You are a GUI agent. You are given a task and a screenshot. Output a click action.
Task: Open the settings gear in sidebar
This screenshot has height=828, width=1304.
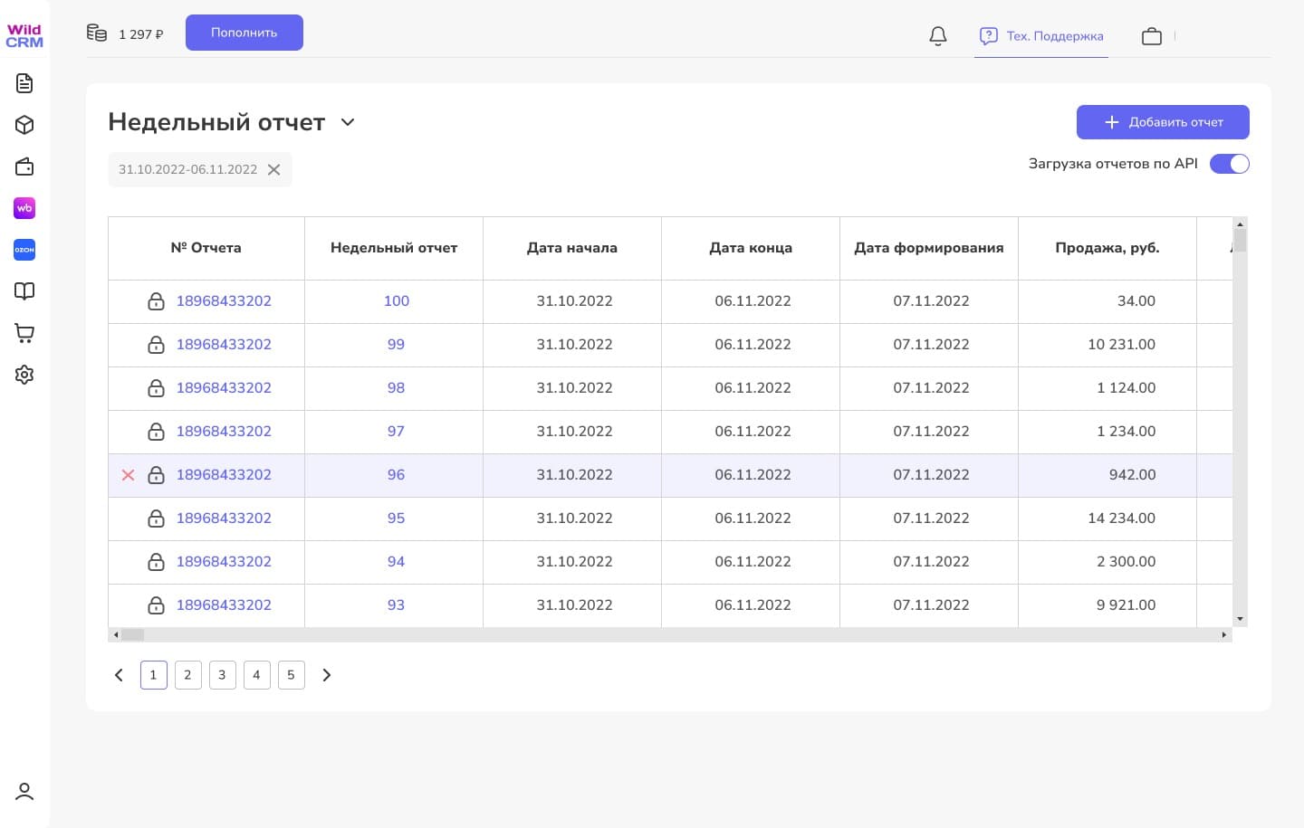point(24,375)
